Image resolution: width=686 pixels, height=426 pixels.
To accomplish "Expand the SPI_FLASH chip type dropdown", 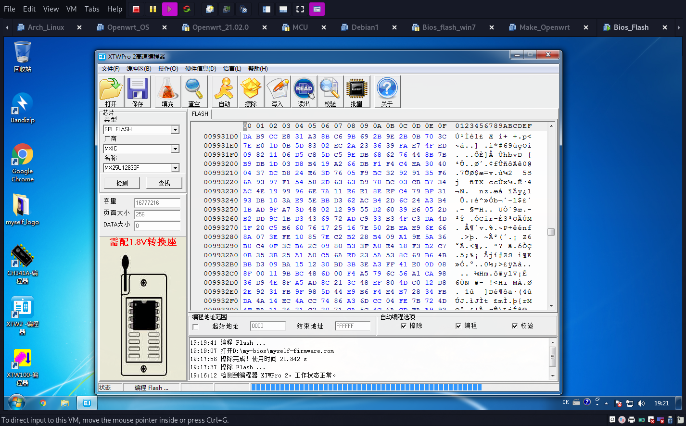I will click(175, 129).
